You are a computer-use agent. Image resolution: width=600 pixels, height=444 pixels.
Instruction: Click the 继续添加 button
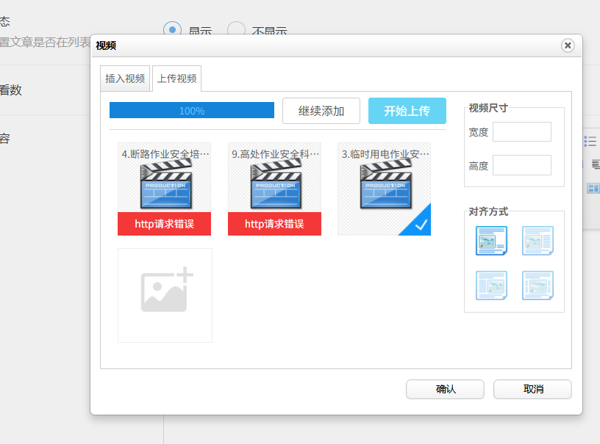coord(321,111)
